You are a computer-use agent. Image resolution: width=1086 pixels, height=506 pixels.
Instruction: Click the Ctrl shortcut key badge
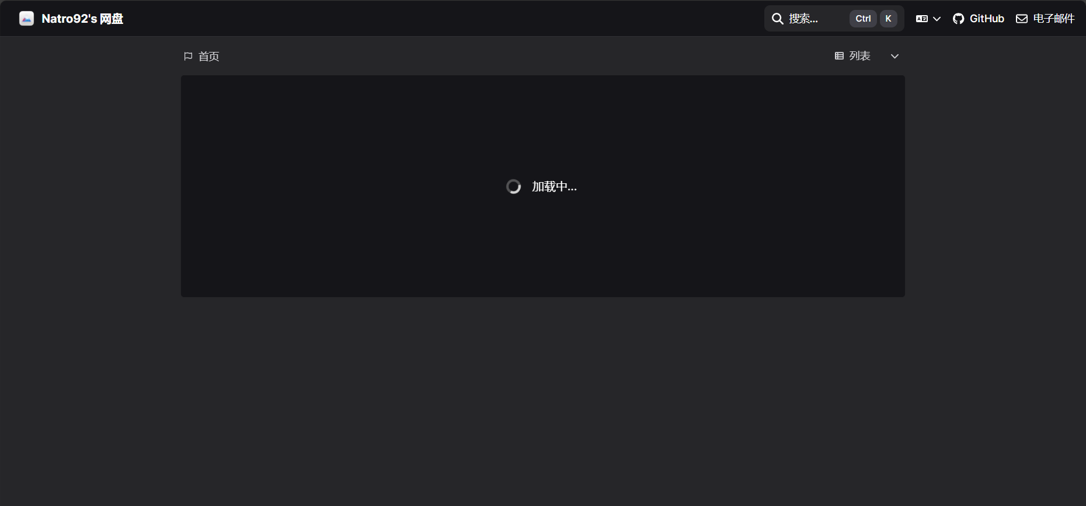click(x=863, y=19)
